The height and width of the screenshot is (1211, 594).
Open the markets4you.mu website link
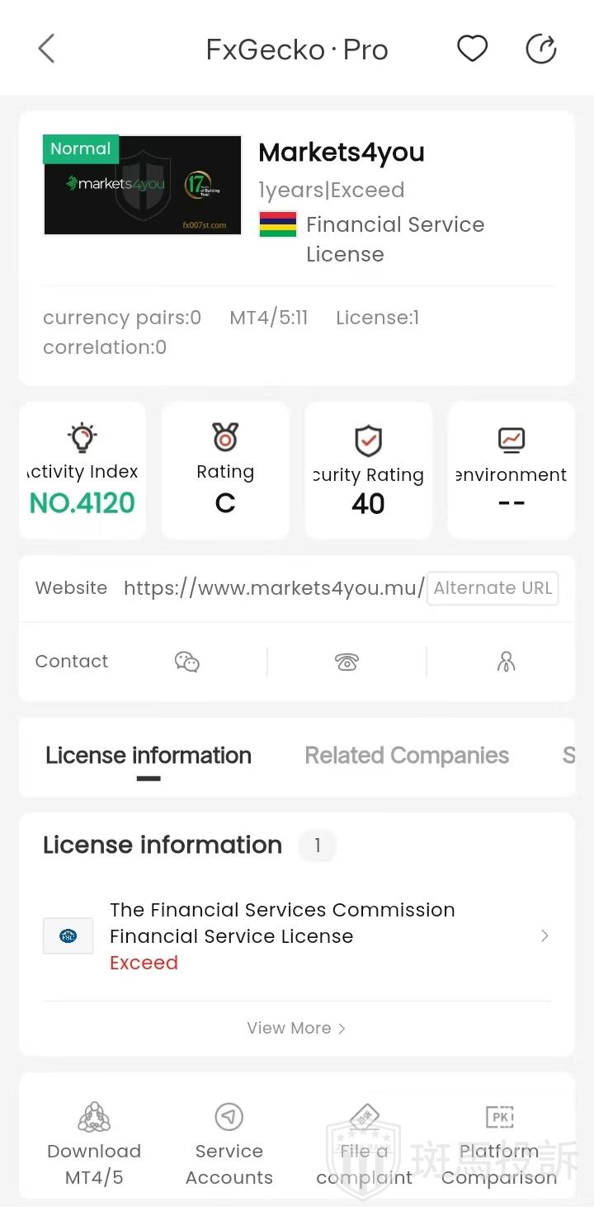[x=274, y=588]
